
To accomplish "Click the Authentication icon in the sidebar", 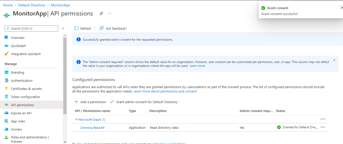I will click(6, 81).
